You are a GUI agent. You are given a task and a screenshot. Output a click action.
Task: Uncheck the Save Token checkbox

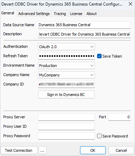click(99, 56)
